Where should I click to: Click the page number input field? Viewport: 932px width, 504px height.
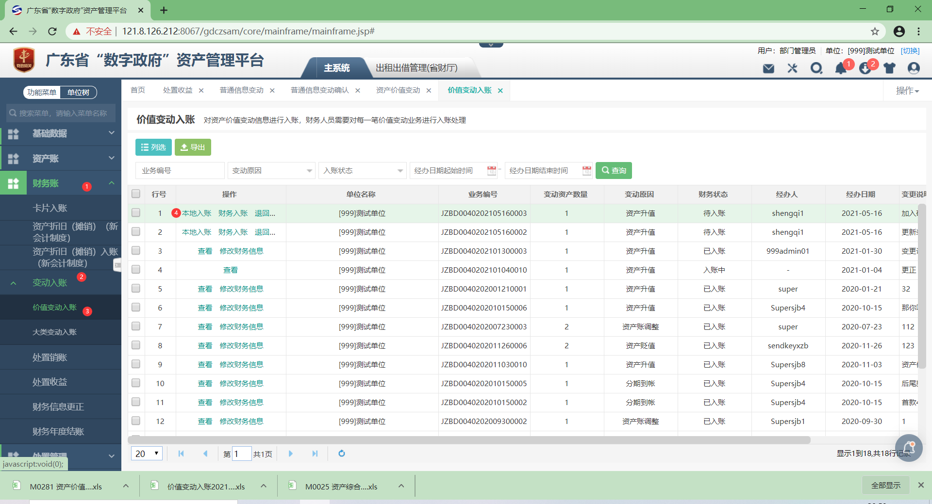[241, 454]
